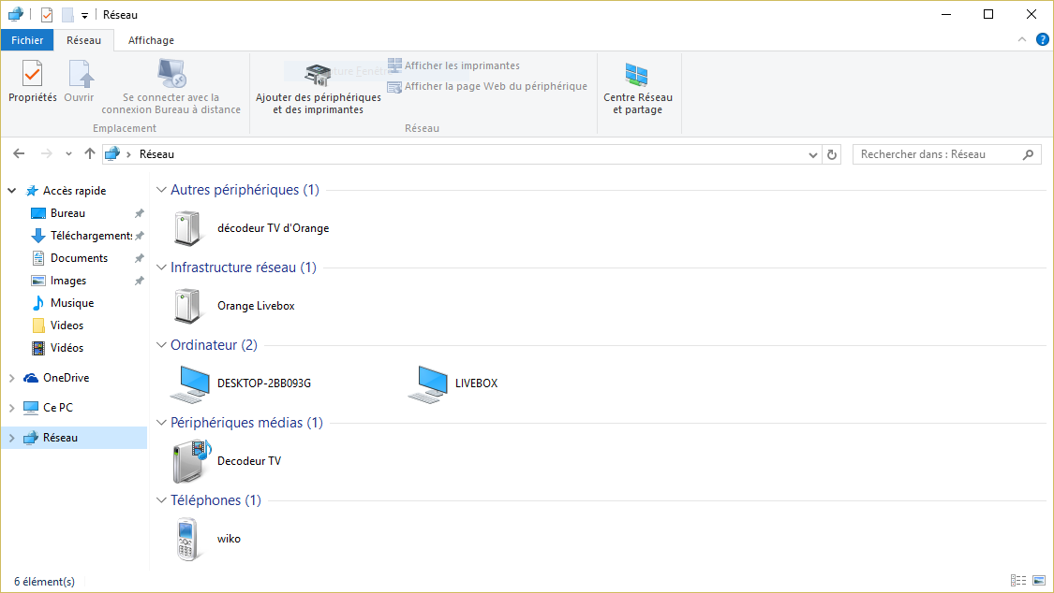Screen dimensions: 1054x593
Task: Select the wiko phone
Action: pyautogui.click(x=208, y=539)
